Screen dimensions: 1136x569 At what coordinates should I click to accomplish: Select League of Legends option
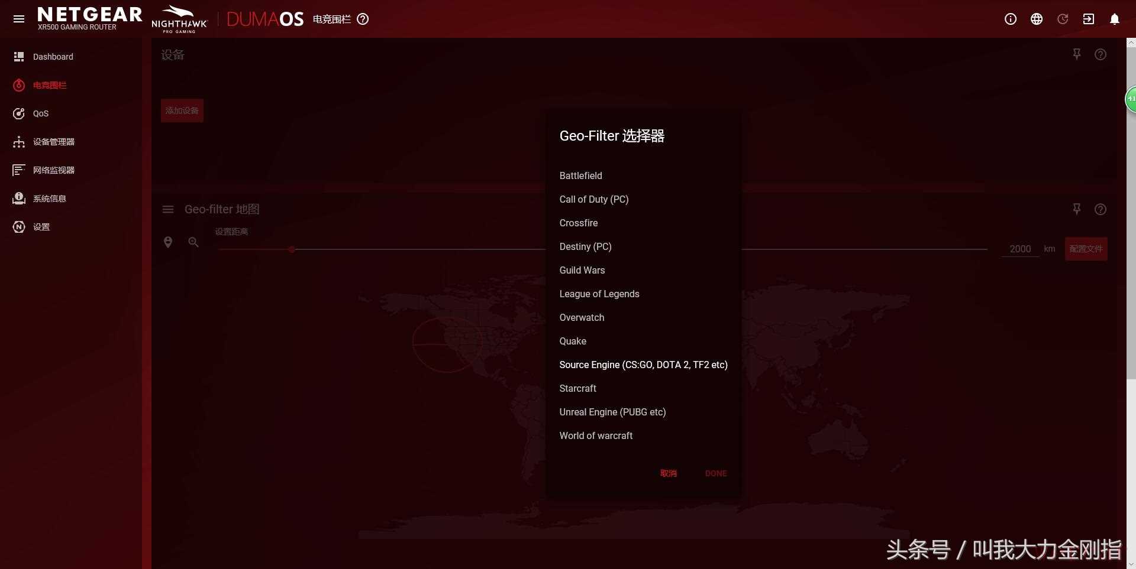pyautogui.click(x=644, y=294)
